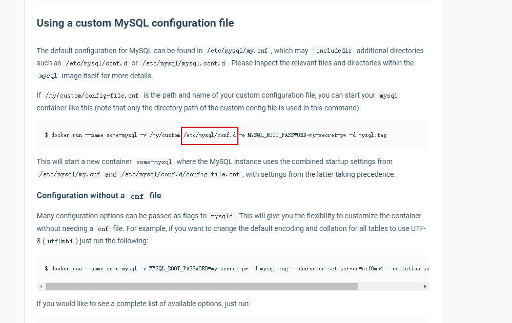512x323 pixels.
Task: Click the left arrow of the horizontal scrollbar
Action: pyautogui.click(x=40, y=287)
